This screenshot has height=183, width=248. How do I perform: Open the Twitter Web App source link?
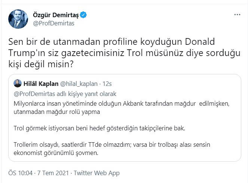coord(97,173)
